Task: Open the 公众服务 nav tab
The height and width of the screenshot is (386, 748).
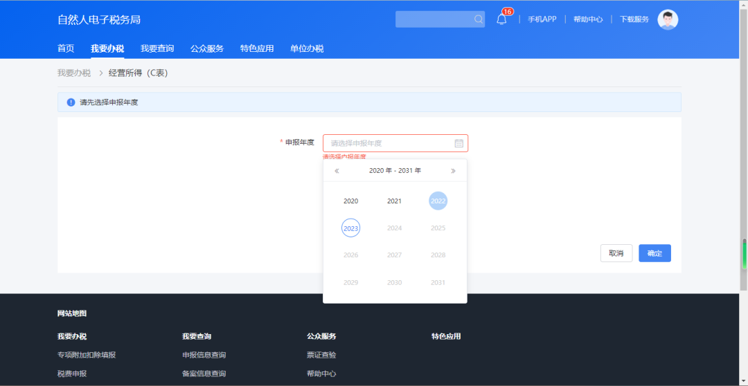Action: pos(207,48)
